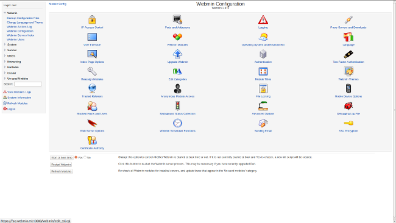Click the Debugging Log File ladybug icon
Image resolution: width=396 pixels, height=223 pixels.
tap(348, 106)
